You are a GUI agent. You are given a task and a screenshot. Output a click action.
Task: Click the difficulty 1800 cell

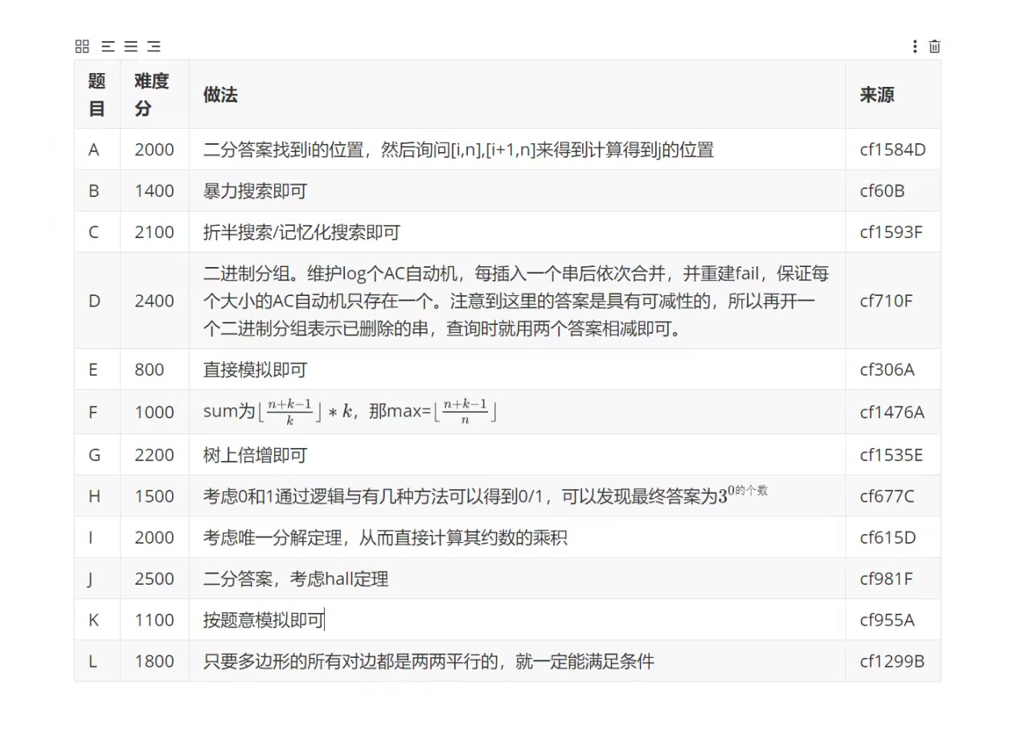(x=154, y=661)
